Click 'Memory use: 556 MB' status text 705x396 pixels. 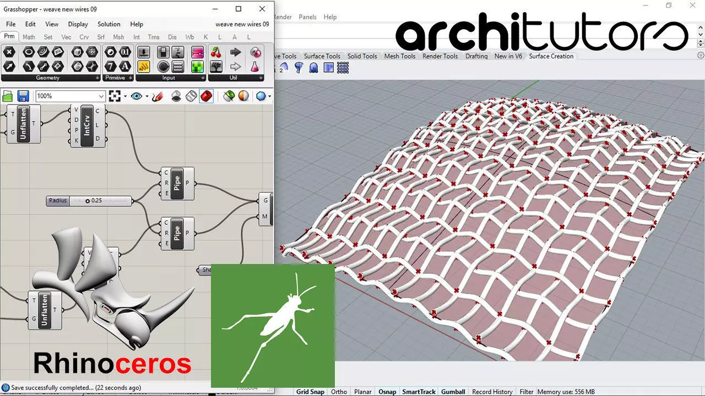(x=566, y=392)
